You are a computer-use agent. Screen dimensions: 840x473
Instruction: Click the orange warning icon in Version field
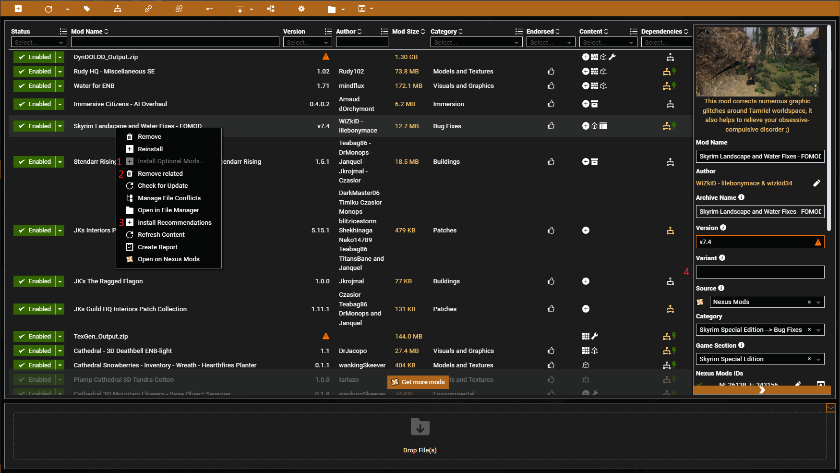[818, 242]
